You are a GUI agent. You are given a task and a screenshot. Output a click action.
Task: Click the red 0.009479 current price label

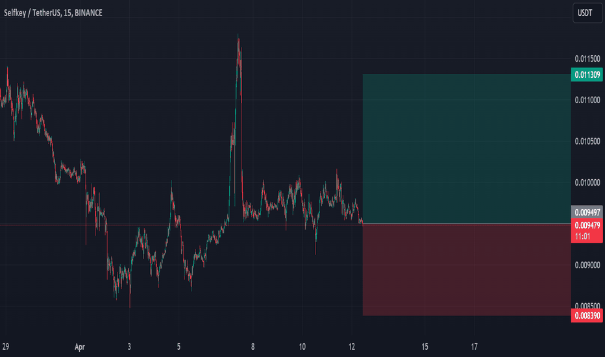pyautogui.click(x=587, y=225)
